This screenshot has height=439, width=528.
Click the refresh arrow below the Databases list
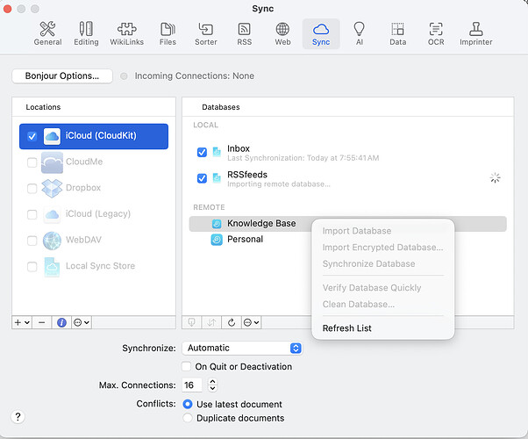click(231, 322)
